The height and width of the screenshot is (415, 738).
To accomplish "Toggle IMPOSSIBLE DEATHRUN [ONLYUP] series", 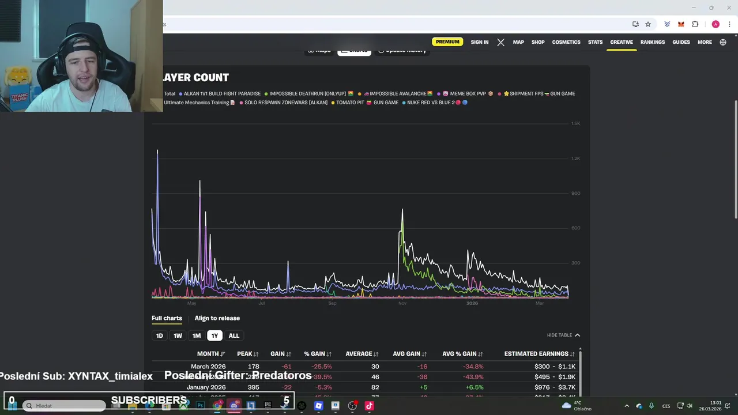I will 309,93.
